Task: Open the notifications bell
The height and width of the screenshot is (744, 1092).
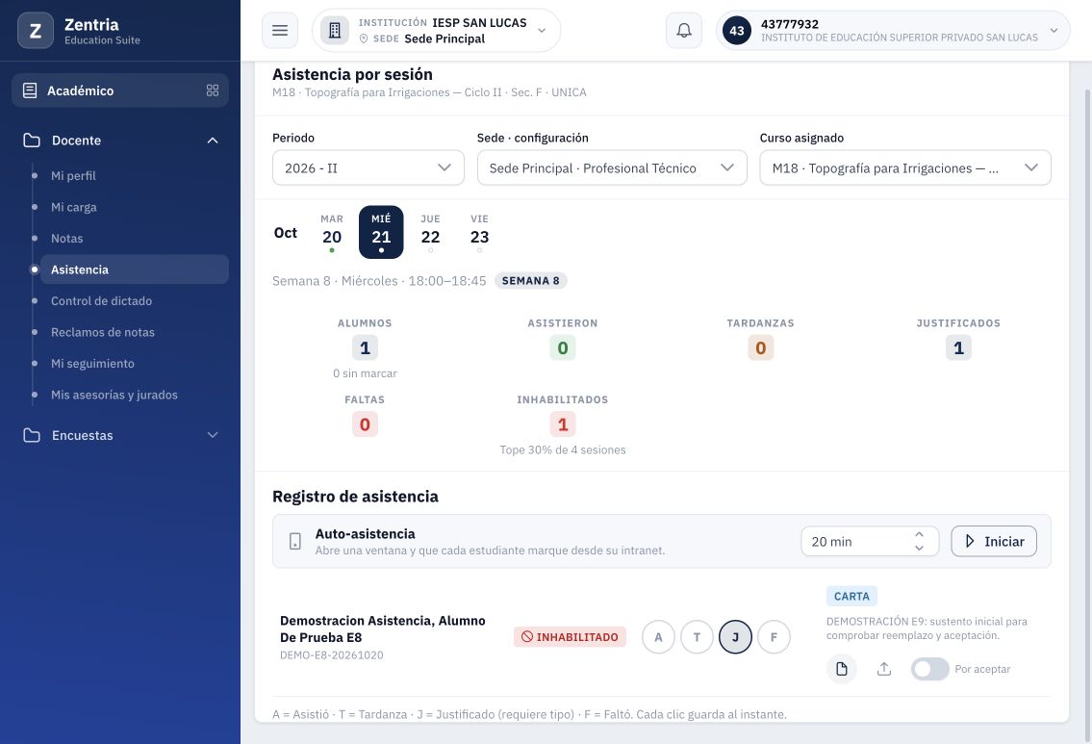Action: [684, 31]
